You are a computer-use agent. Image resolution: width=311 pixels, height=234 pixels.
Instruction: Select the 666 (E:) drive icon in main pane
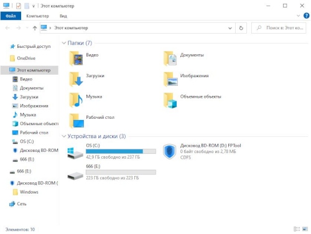tap(75, 175)
